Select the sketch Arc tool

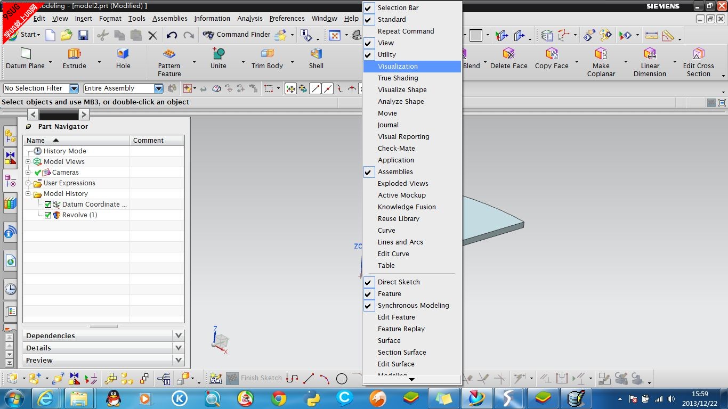pyautogui.click(x=325, y=379)
